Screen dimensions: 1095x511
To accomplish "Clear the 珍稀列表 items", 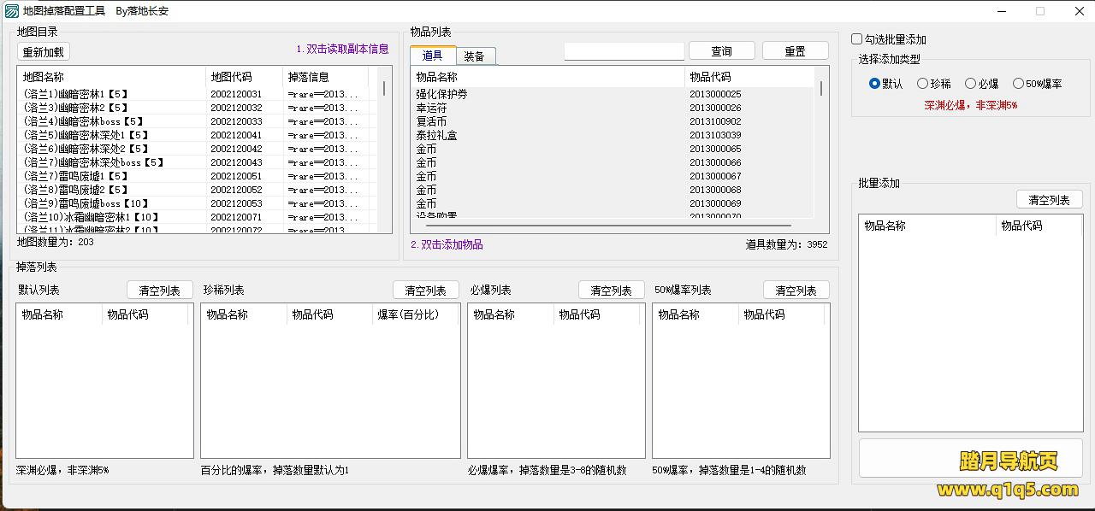I will click(x=425, y=291).
